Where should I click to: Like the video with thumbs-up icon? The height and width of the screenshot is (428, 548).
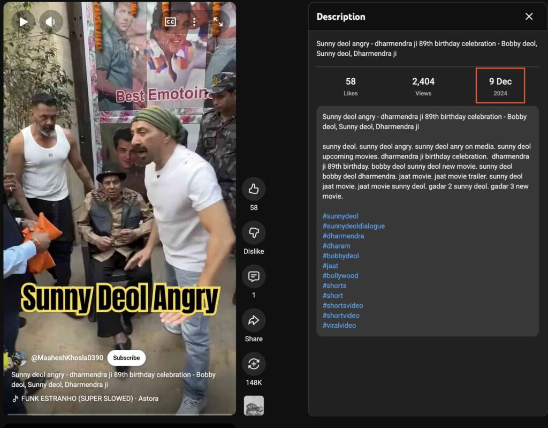[254, 189]
